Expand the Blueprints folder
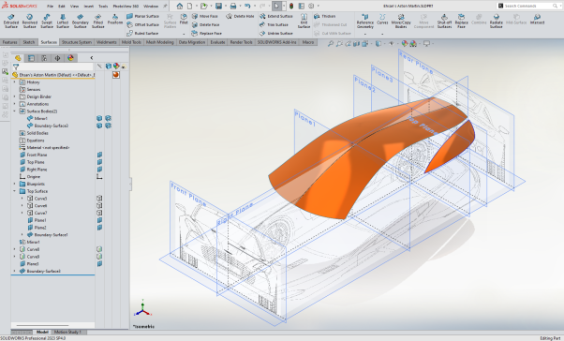Screen dimensions: 564x341 15,184
